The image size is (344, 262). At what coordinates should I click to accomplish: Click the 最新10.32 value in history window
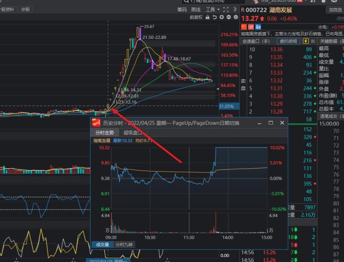coord(123,141)
